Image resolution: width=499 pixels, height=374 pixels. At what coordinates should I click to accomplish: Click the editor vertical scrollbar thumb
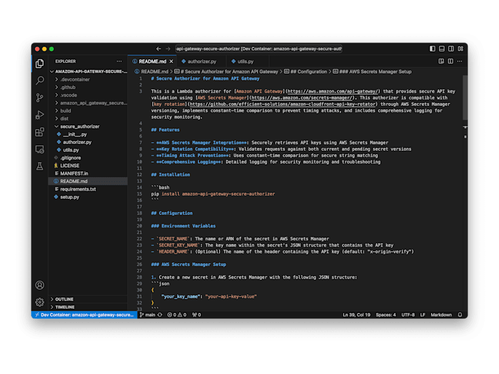coord(465,98)
